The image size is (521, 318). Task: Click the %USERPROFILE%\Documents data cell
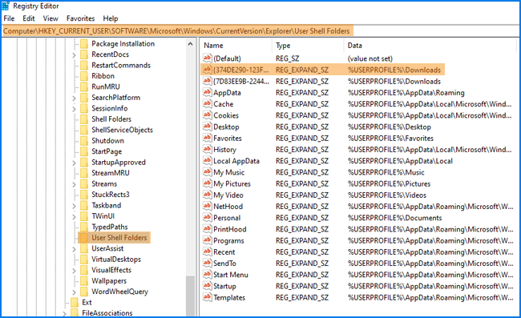pos(394,218)
